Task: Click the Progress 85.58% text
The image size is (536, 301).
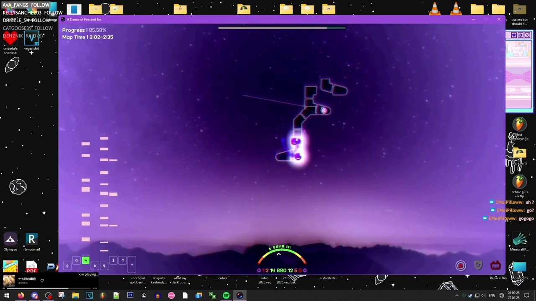Action: (84, 30)
